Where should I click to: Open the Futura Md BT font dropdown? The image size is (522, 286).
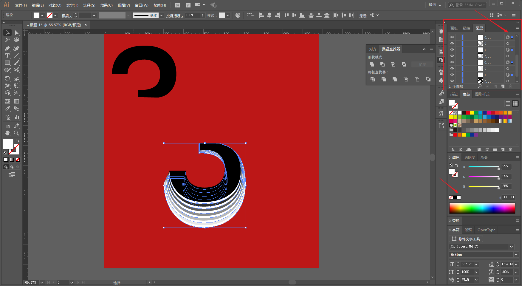pyautogui.click(x=512, y=247)
